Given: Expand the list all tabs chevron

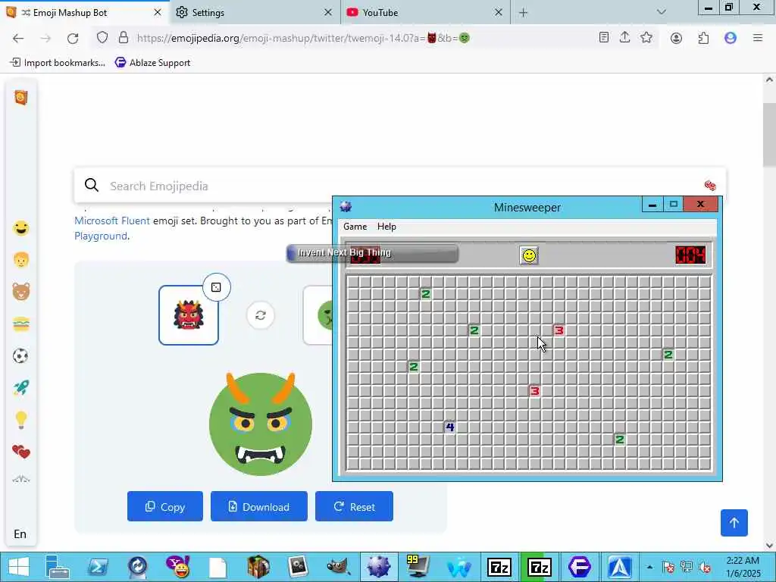Looking at the screenshot, I should 661,12.
